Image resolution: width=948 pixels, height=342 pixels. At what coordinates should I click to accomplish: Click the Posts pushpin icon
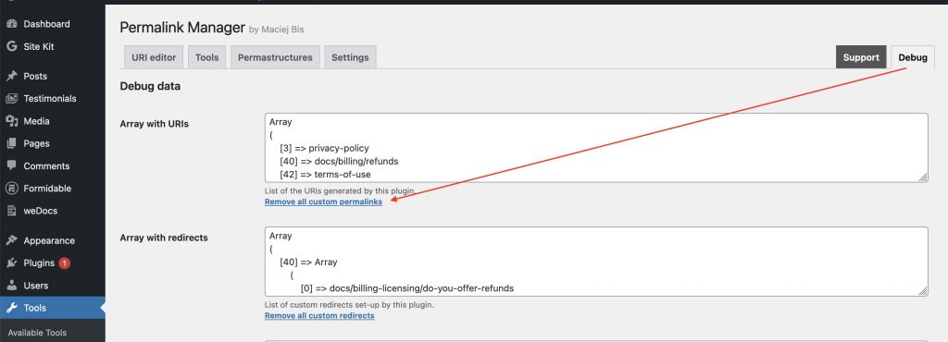(11, 76)
